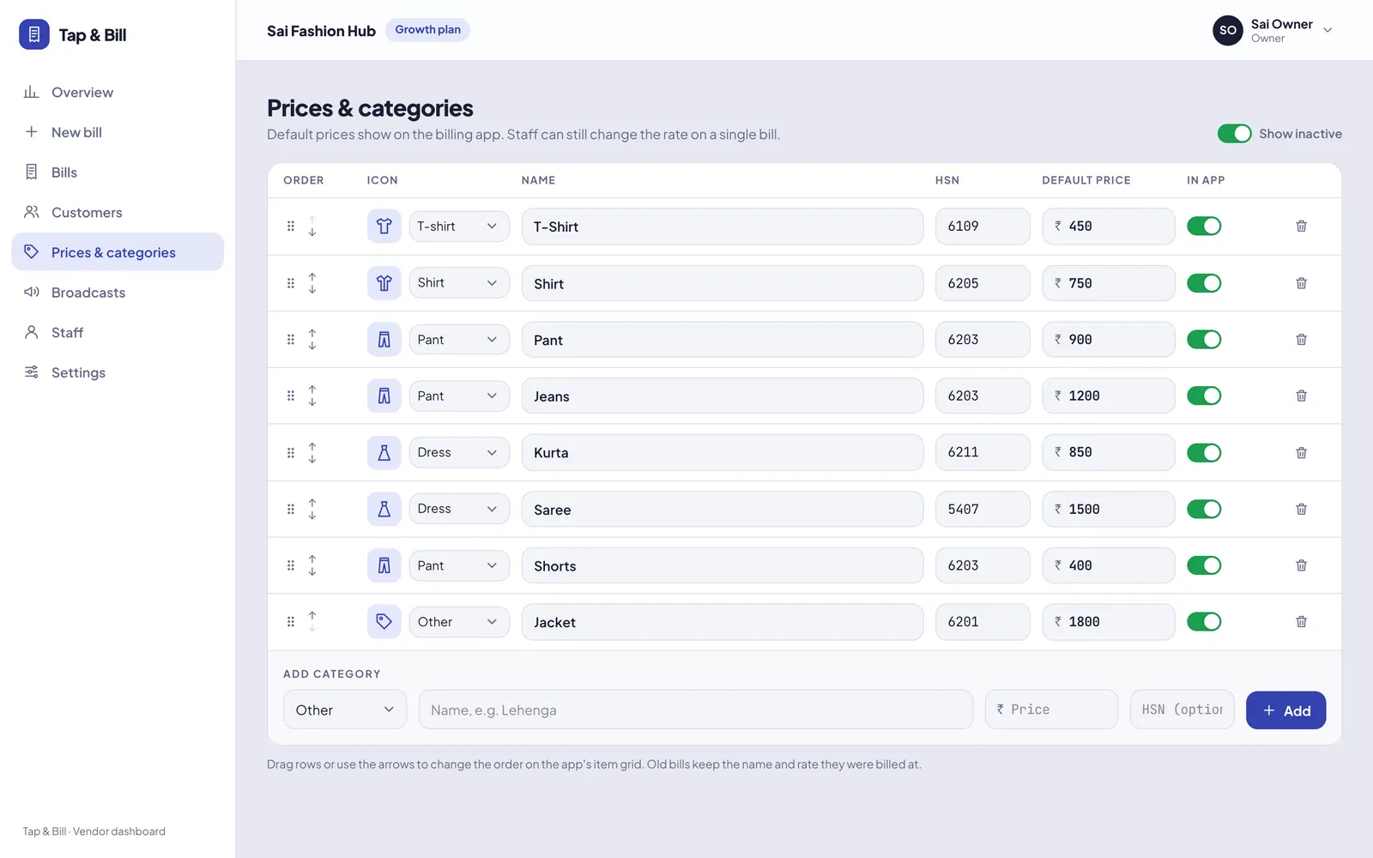
Task: Open the T-shirt icon dropdown
Action: (459, 227)
